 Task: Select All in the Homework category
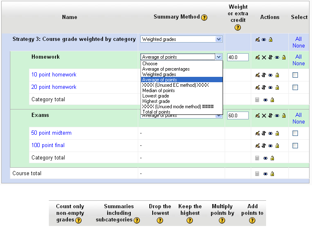[x=298, y=57]
